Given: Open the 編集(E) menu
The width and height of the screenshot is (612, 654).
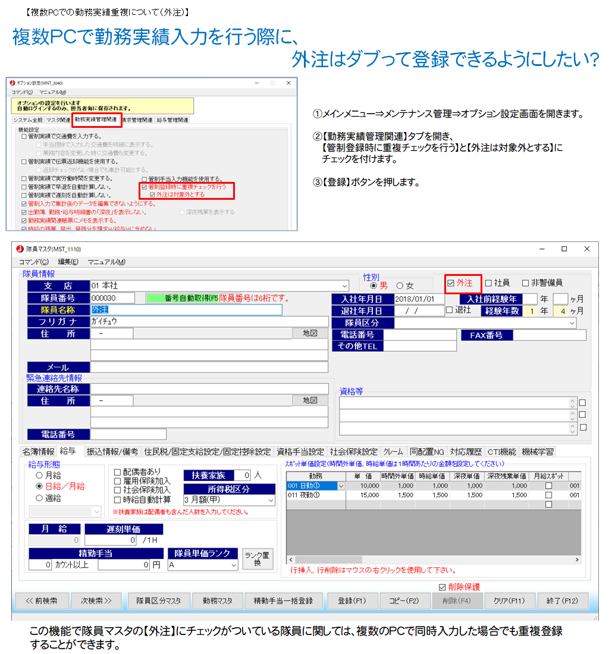Looking at the screenshot, I should [x=68, y=262].
